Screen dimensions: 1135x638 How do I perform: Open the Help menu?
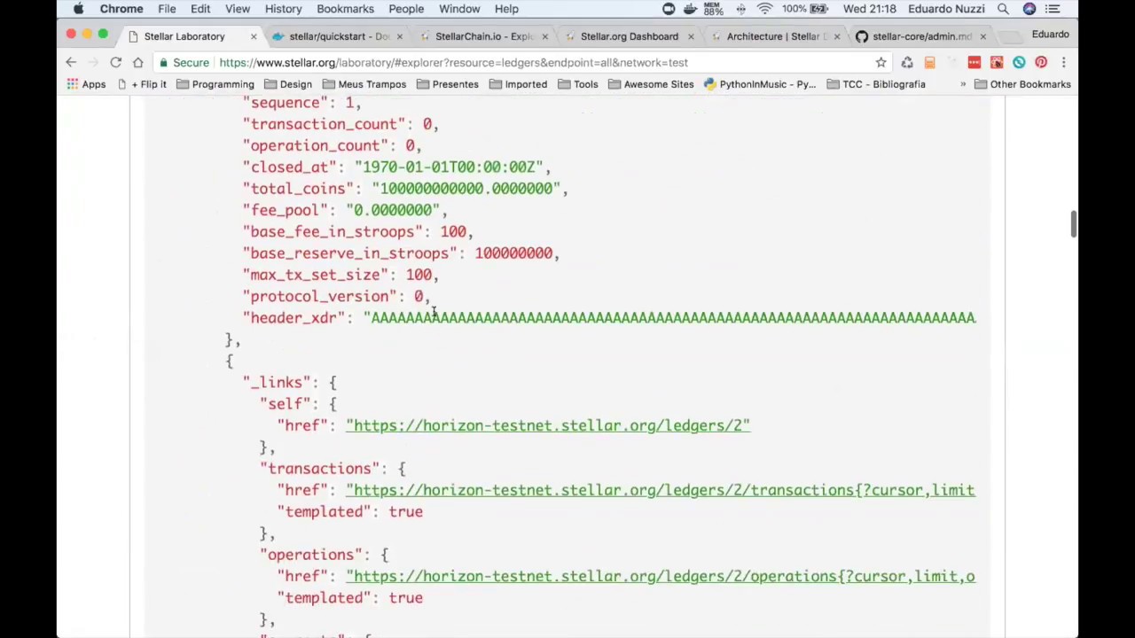tap(506, 9)
